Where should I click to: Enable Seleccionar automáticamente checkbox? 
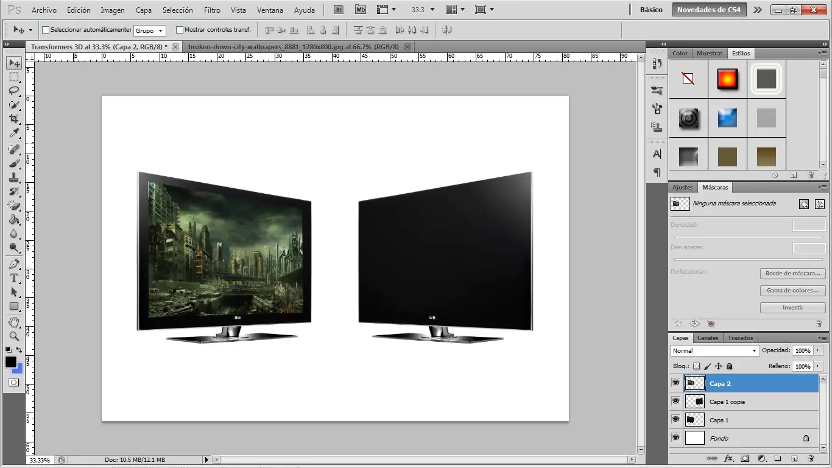point(46,30)
